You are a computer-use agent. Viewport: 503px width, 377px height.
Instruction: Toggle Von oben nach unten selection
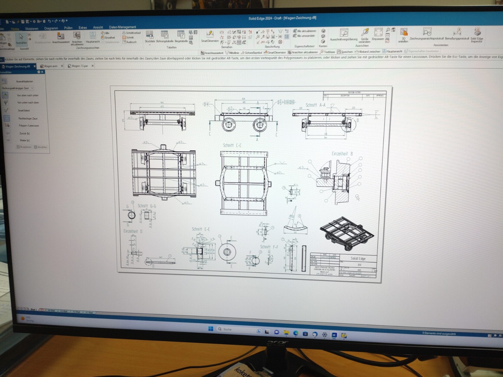[5, 95]
